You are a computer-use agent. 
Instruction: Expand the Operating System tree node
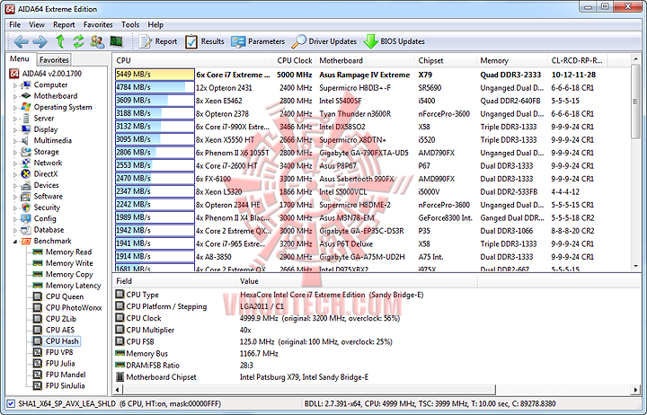coord(15,108)
